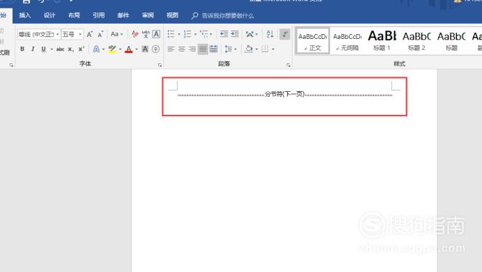Apply the 标题 1 style
This screenshot has width=482, height=272.
point(382,41)
